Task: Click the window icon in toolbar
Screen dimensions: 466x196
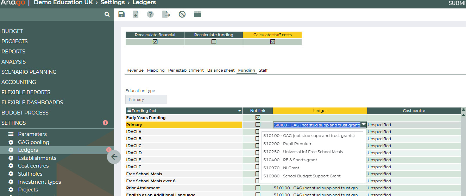Action: [x=198, y=14]
